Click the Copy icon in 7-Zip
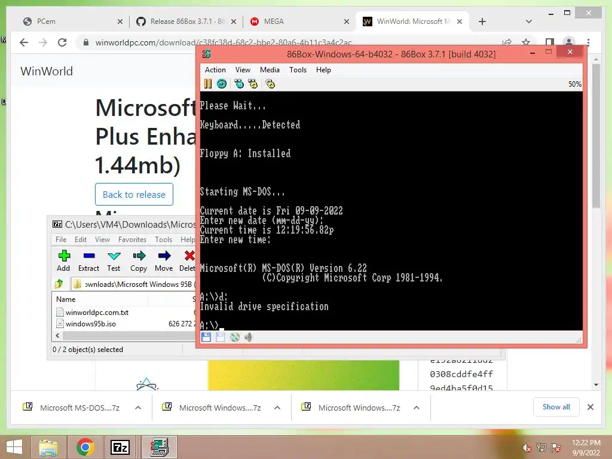 point(139,261)
